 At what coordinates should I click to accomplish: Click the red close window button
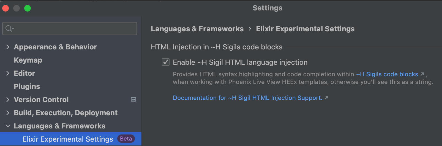[x=6, y=8]
